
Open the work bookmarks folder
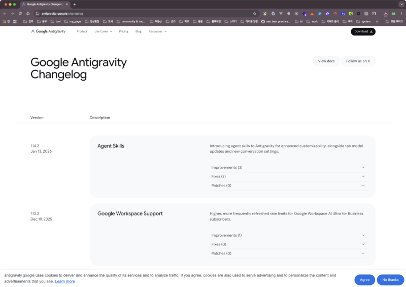tap(312, 21)
